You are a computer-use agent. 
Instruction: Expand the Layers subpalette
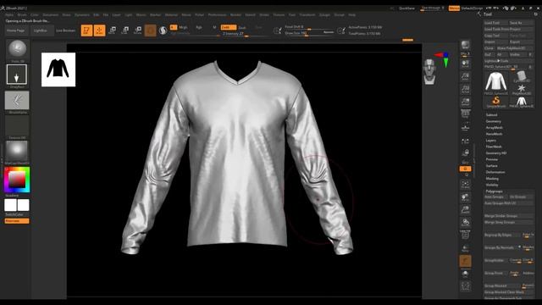[x=491, y=141]
